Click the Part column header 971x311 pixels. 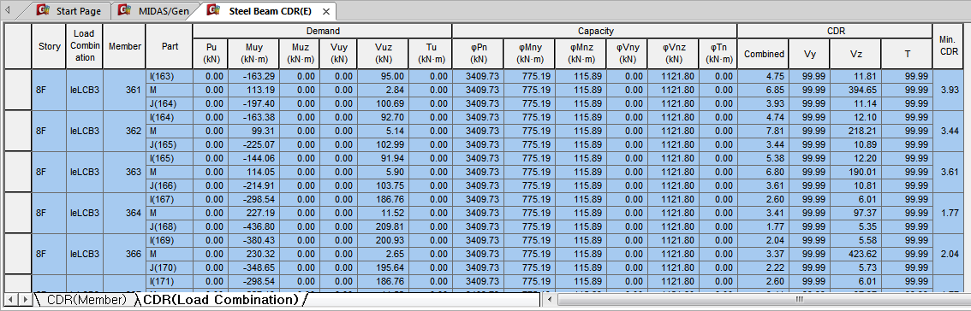tap(169, 46)
